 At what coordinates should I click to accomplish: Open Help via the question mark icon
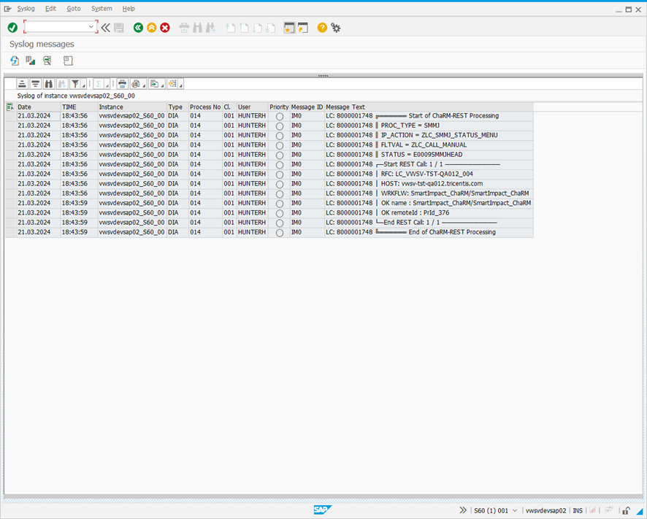pos(322,28)
